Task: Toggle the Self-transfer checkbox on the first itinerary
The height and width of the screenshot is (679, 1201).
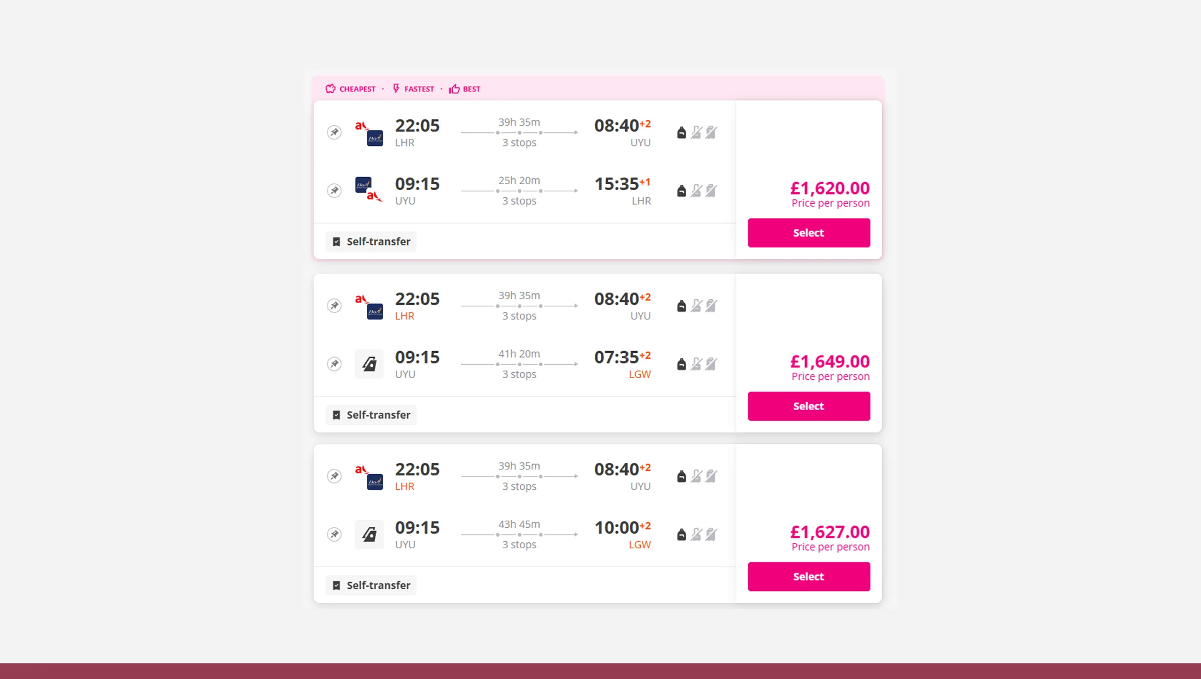Action: coord(337,241)
